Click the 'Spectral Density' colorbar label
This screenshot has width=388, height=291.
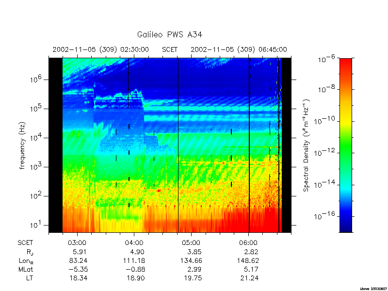click(x=307, y=145)
